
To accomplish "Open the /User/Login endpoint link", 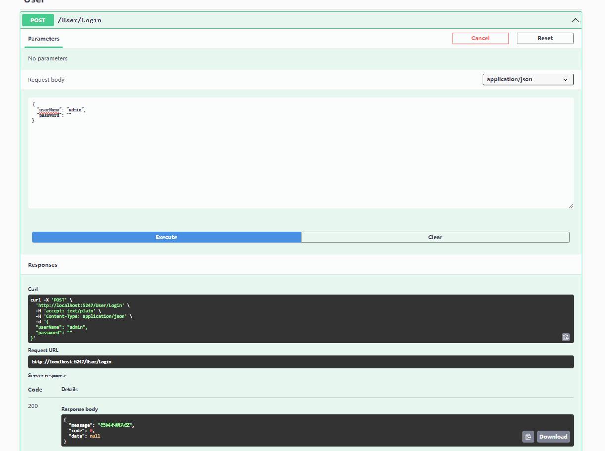I will [x=80, y=20].
